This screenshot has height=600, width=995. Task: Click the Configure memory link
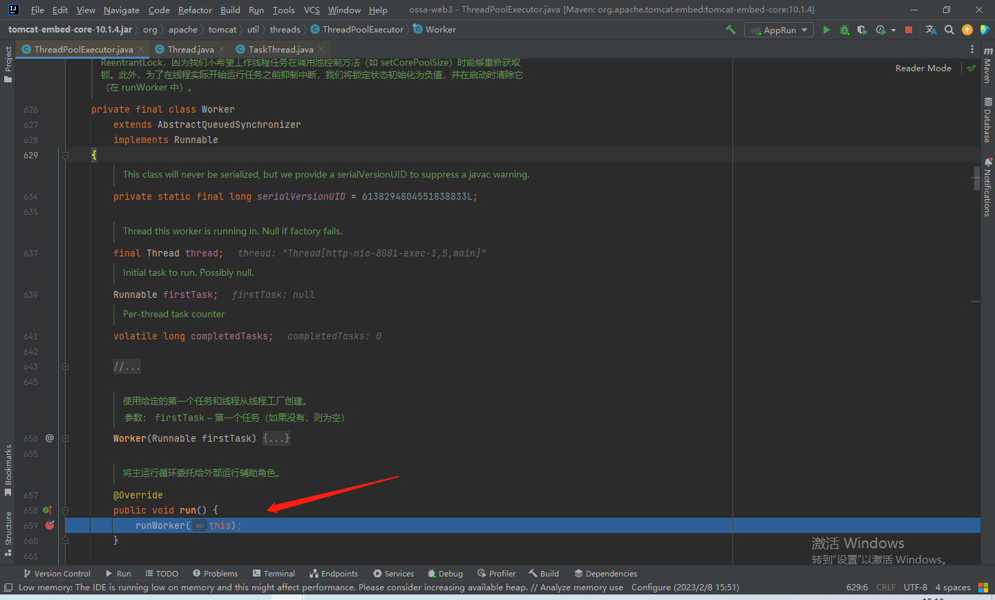click(x=650, y=588)
